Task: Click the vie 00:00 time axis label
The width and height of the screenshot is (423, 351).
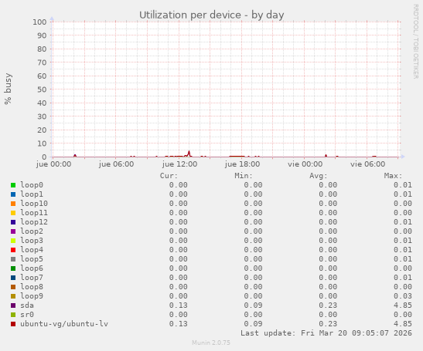Action: (x=305, y=164)
